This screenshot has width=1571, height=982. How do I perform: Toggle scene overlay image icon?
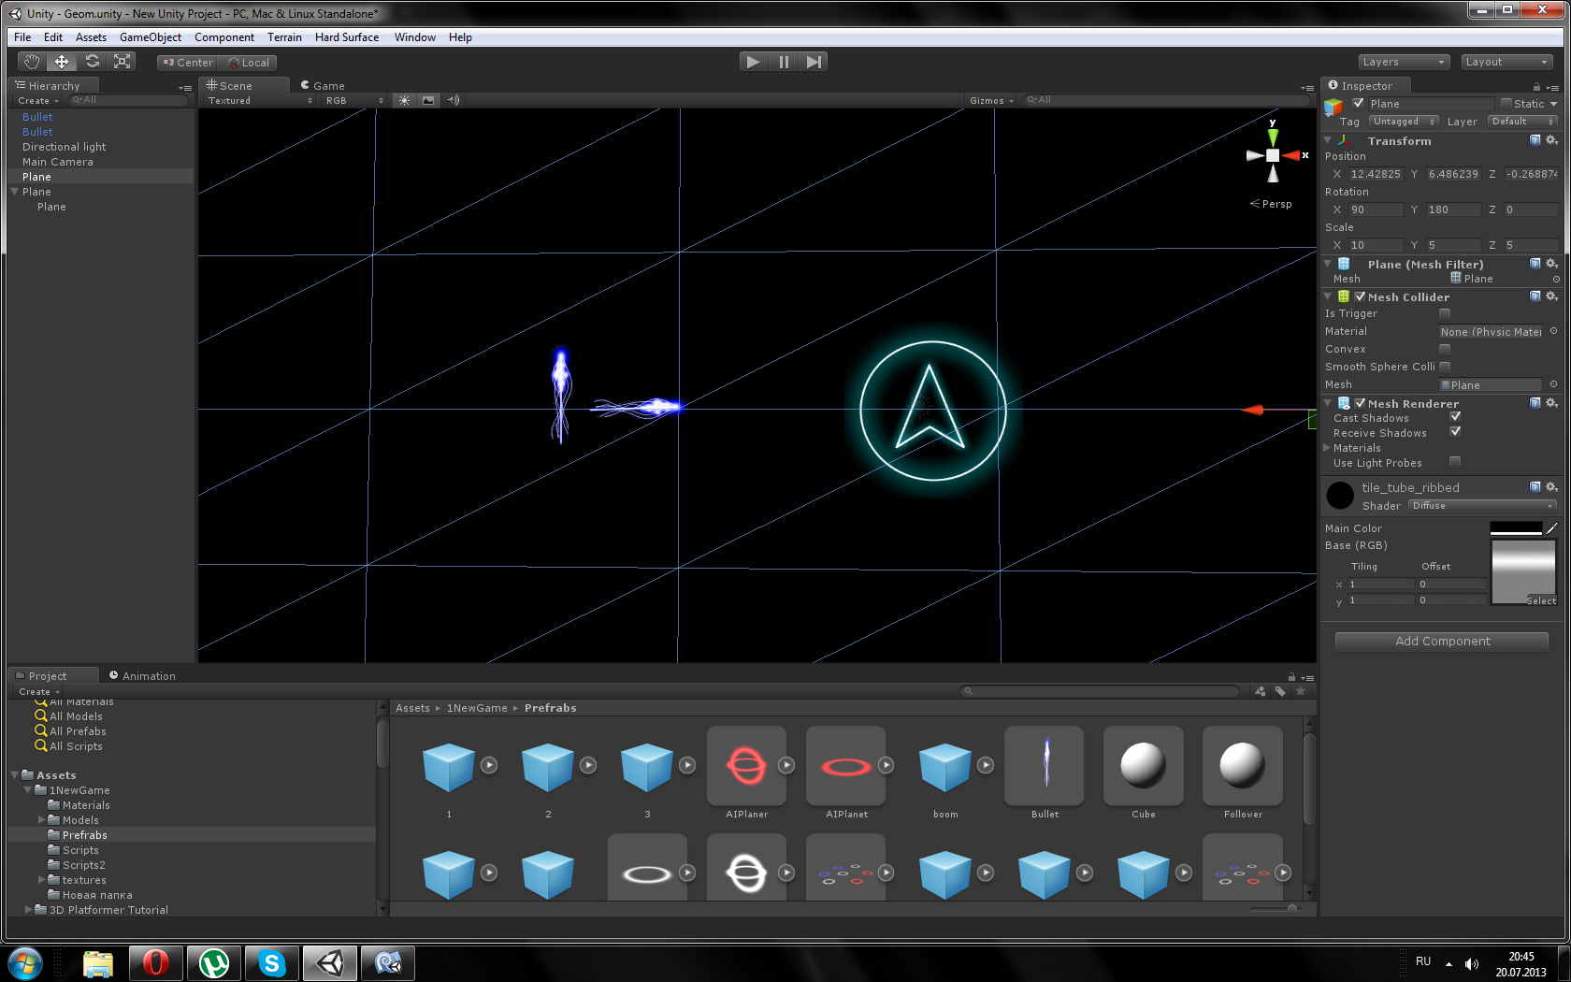(428, 100)
